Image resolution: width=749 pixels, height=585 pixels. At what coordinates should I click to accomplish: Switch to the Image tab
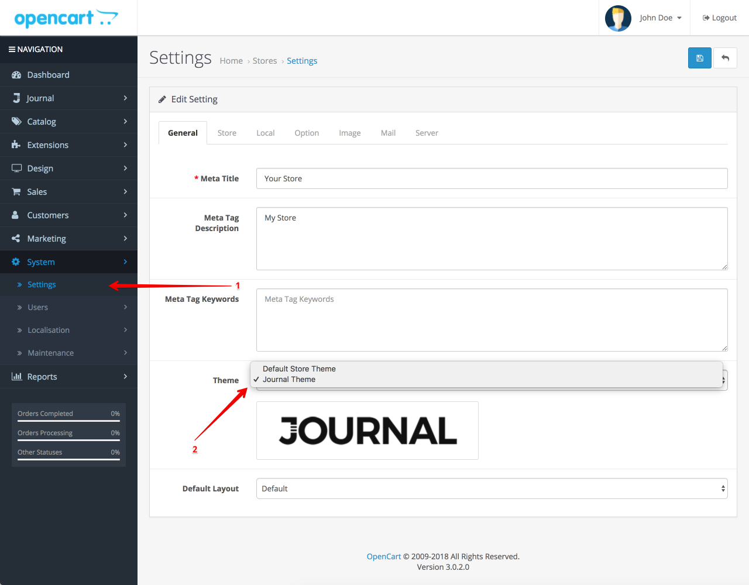[350, 133]
